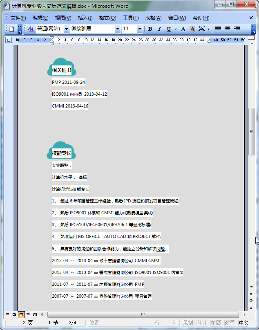Viewport: 259px width, 330px height.
Task: Click the ruler tab-type selector box
Action: point(9,40)
